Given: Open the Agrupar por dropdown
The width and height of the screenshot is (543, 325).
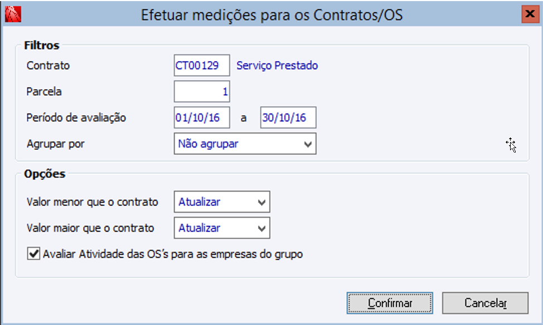Looking at the screenshot, I should [x=245, y=144].
